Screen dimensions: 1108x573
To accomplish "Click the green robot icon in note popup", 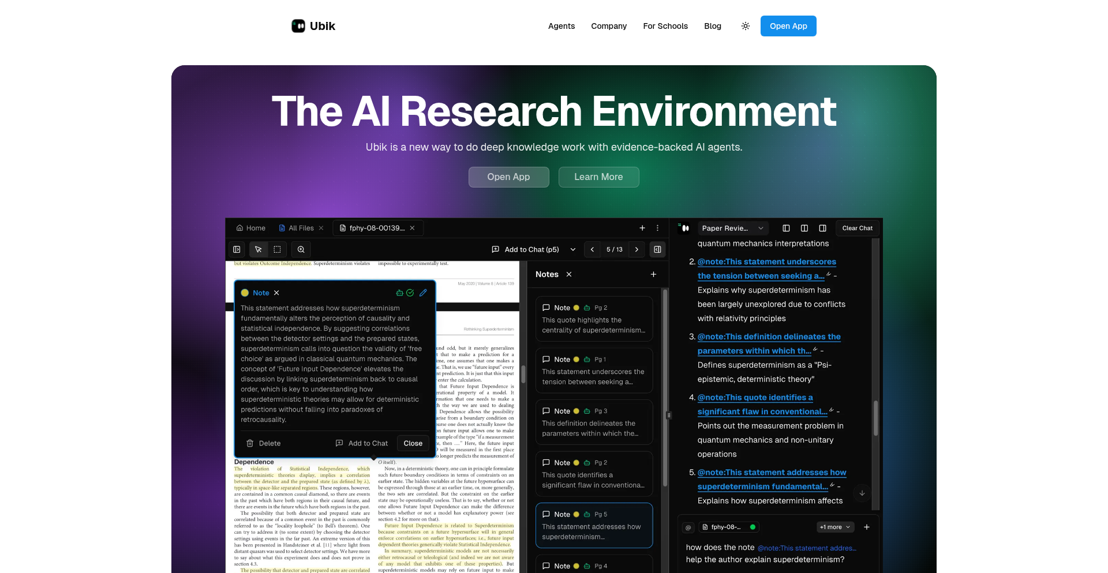I will pos(399,293).
